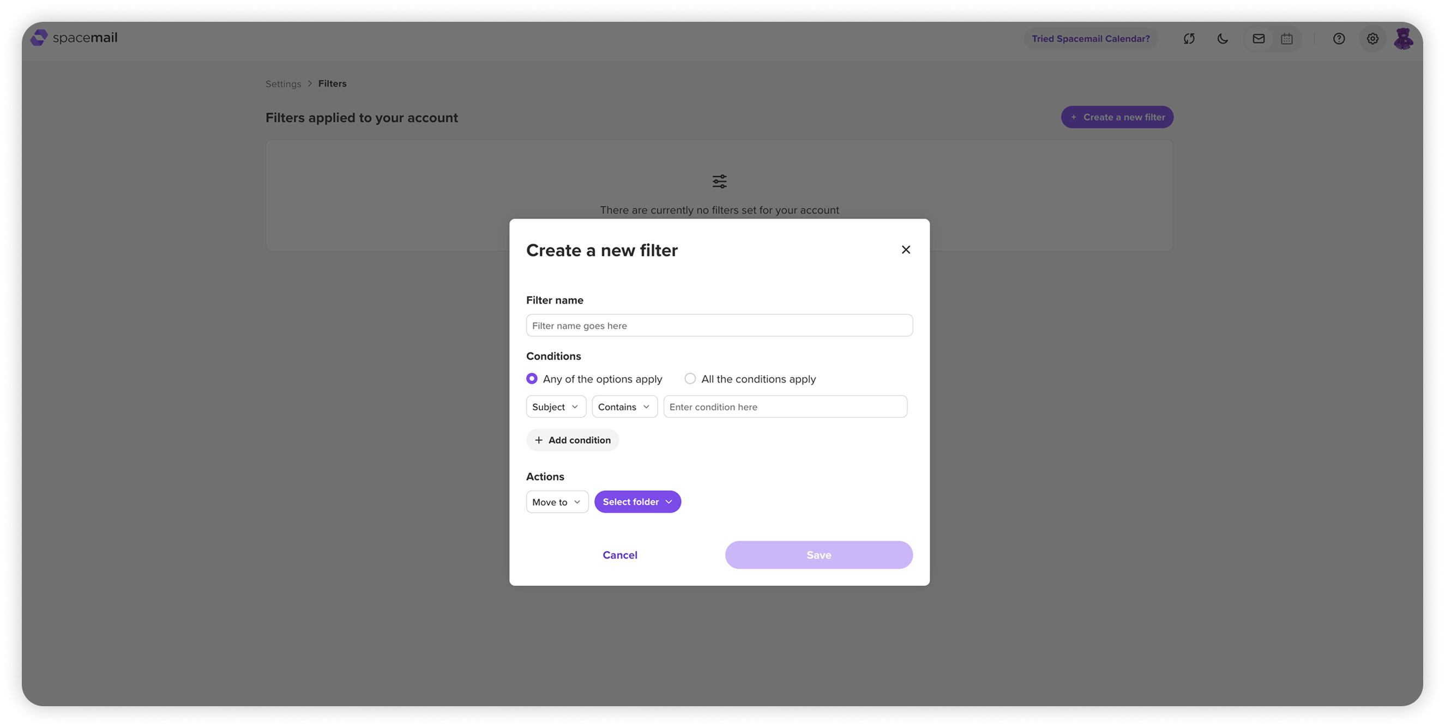The width and height of the screenshot is (1445, 728).
Task: Click the 'Create a new filter' dialog title
Action: tap(602, 251)
